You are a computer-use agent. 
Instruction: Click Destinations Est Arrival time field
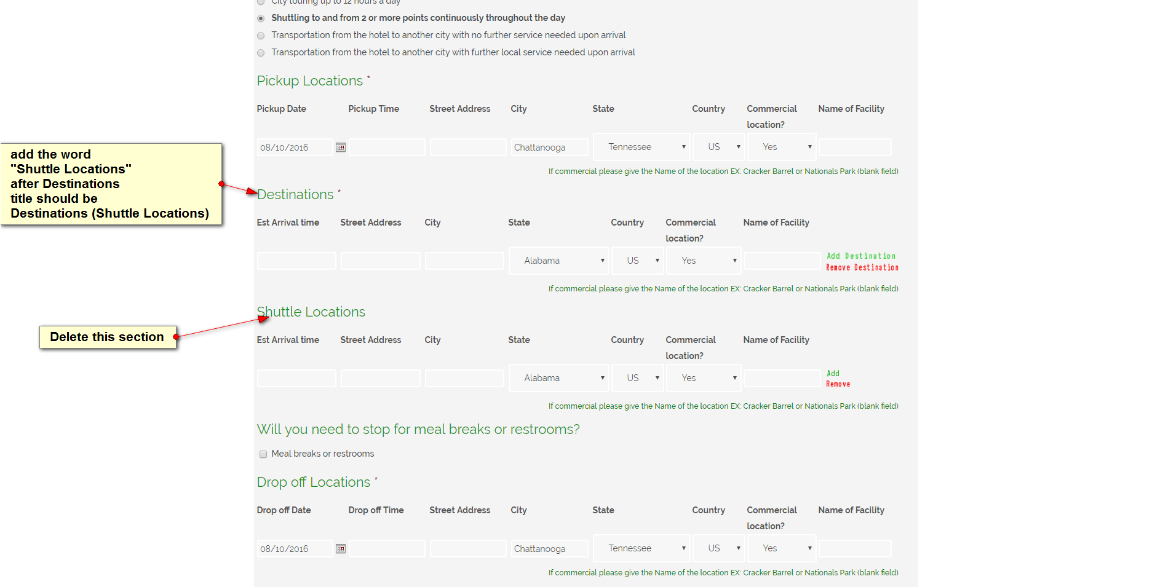[296, 261]
